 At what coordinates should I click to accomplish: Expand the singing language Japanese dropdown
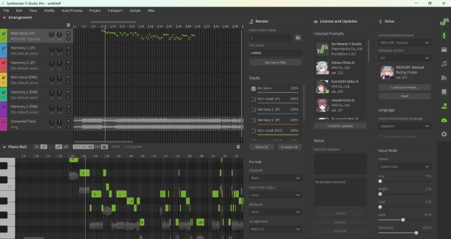[404, 126]
